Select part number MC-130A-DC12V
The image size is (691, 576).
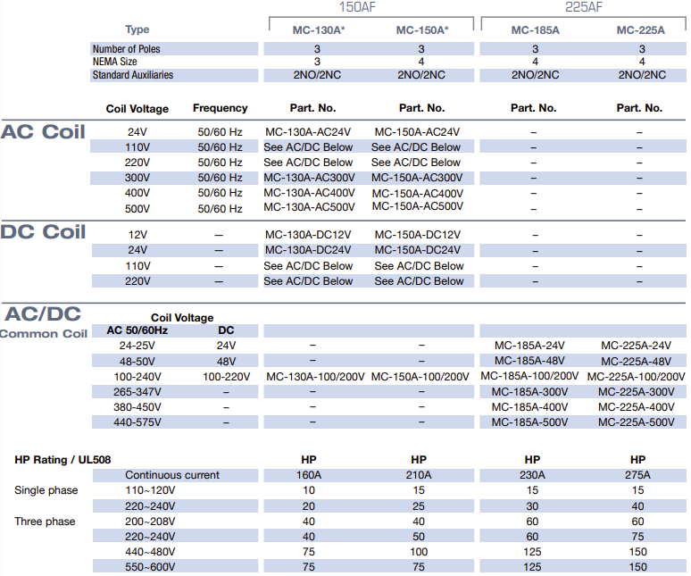click(308, 235)
